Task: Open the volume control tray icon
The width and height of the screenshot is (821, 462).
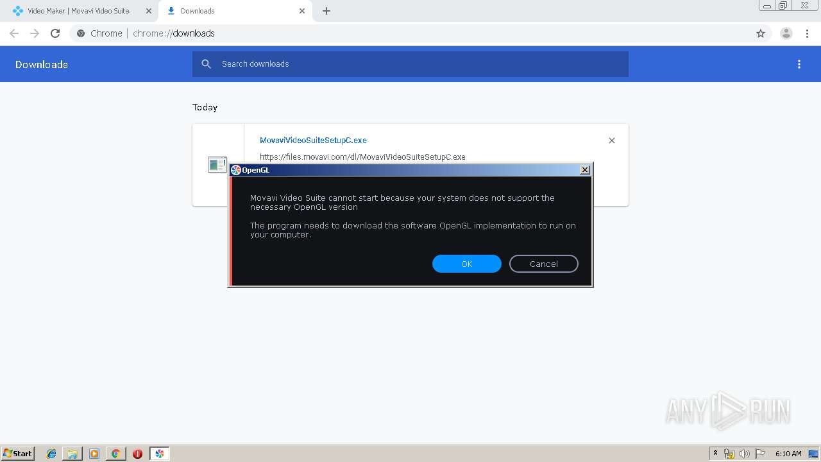Action: (x=744, y=454)
